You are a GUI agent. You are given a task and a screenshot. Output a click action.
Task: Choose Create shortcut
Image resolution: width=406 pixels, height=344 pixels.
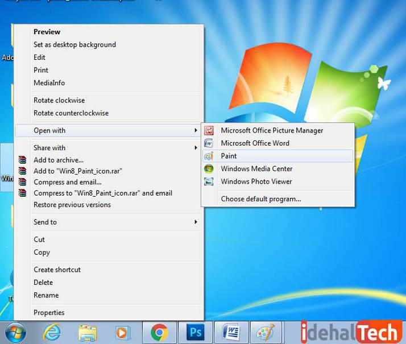(109, 270)
